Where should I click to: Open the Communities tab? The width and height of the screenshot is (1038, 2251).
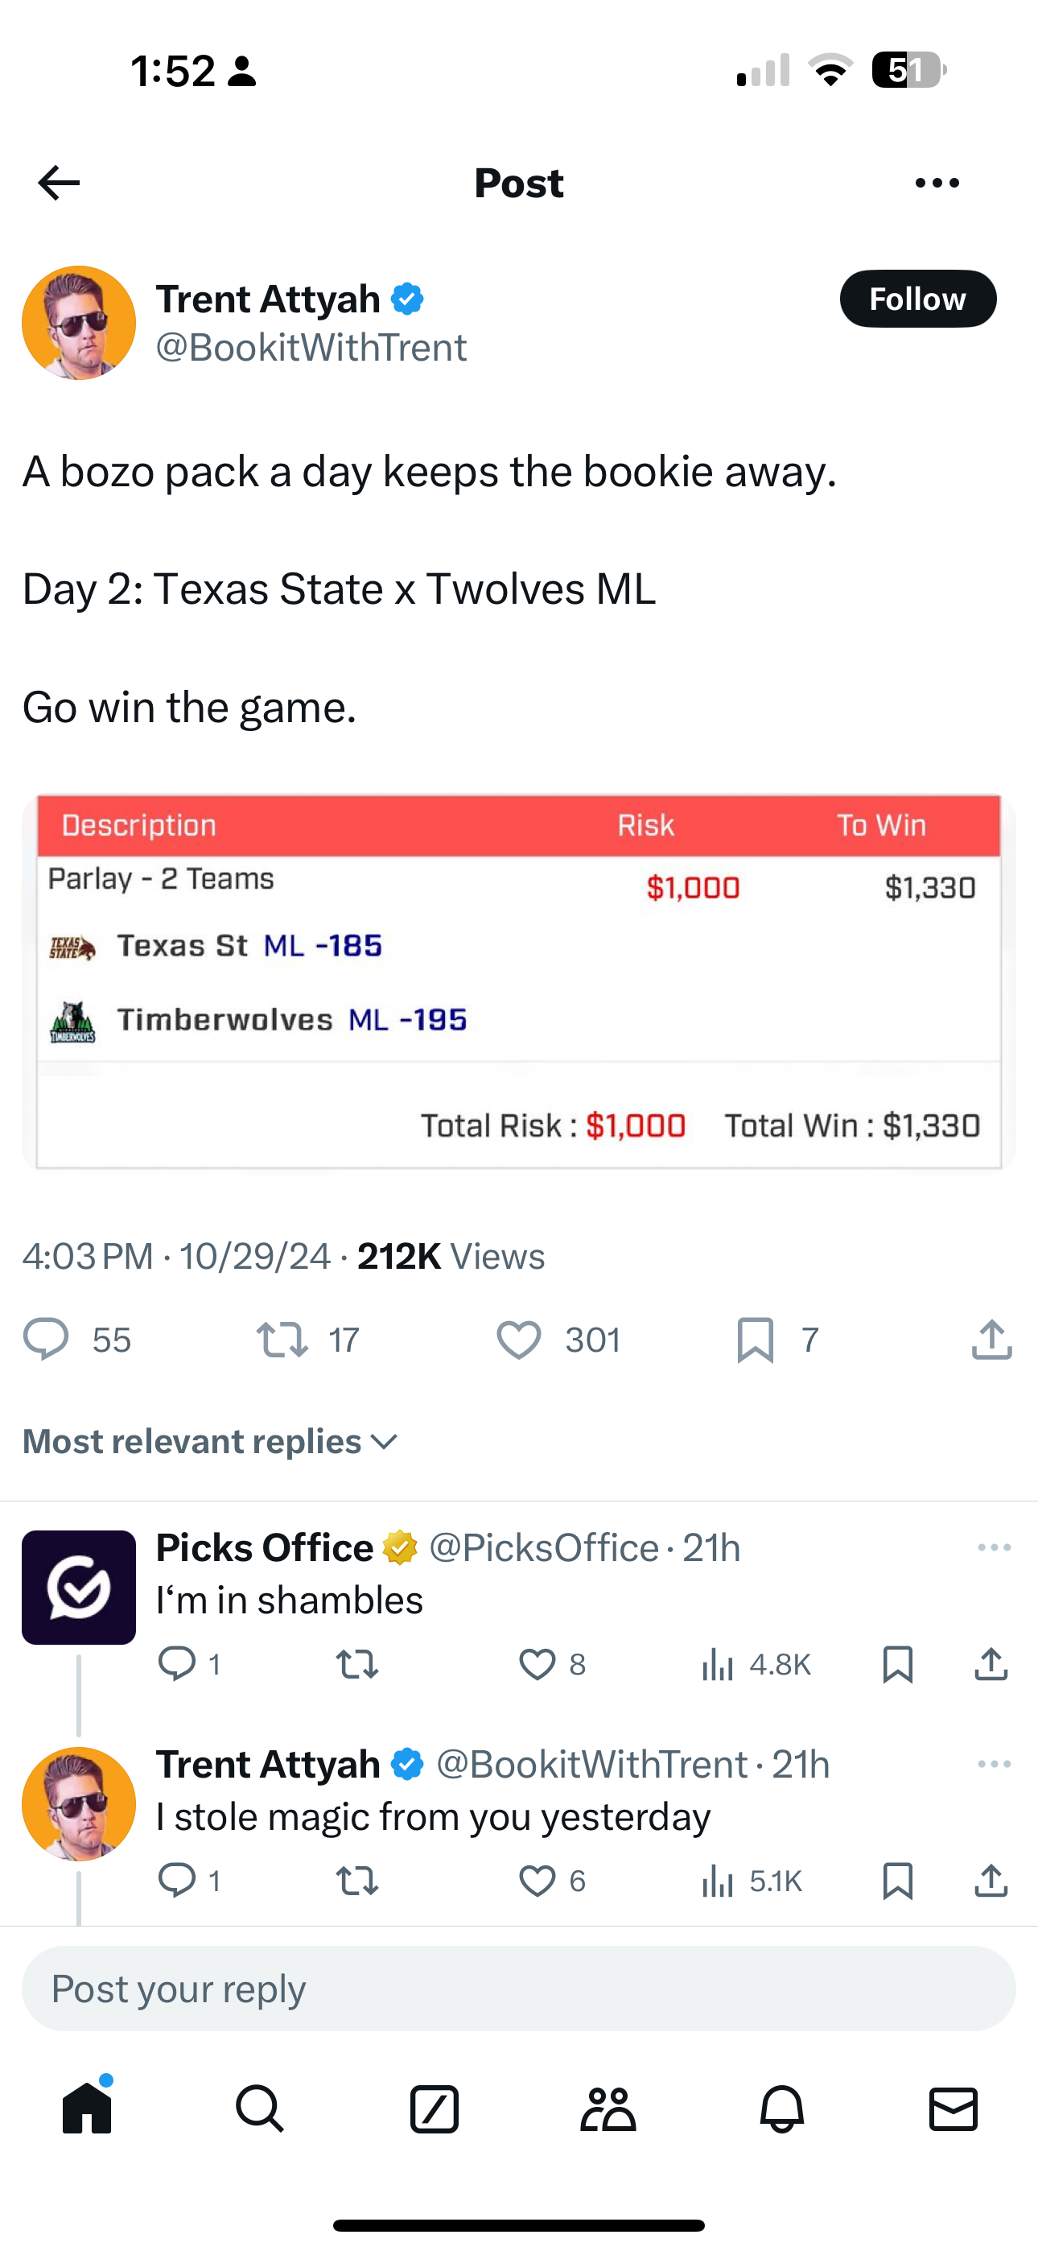coord(608,2109)
